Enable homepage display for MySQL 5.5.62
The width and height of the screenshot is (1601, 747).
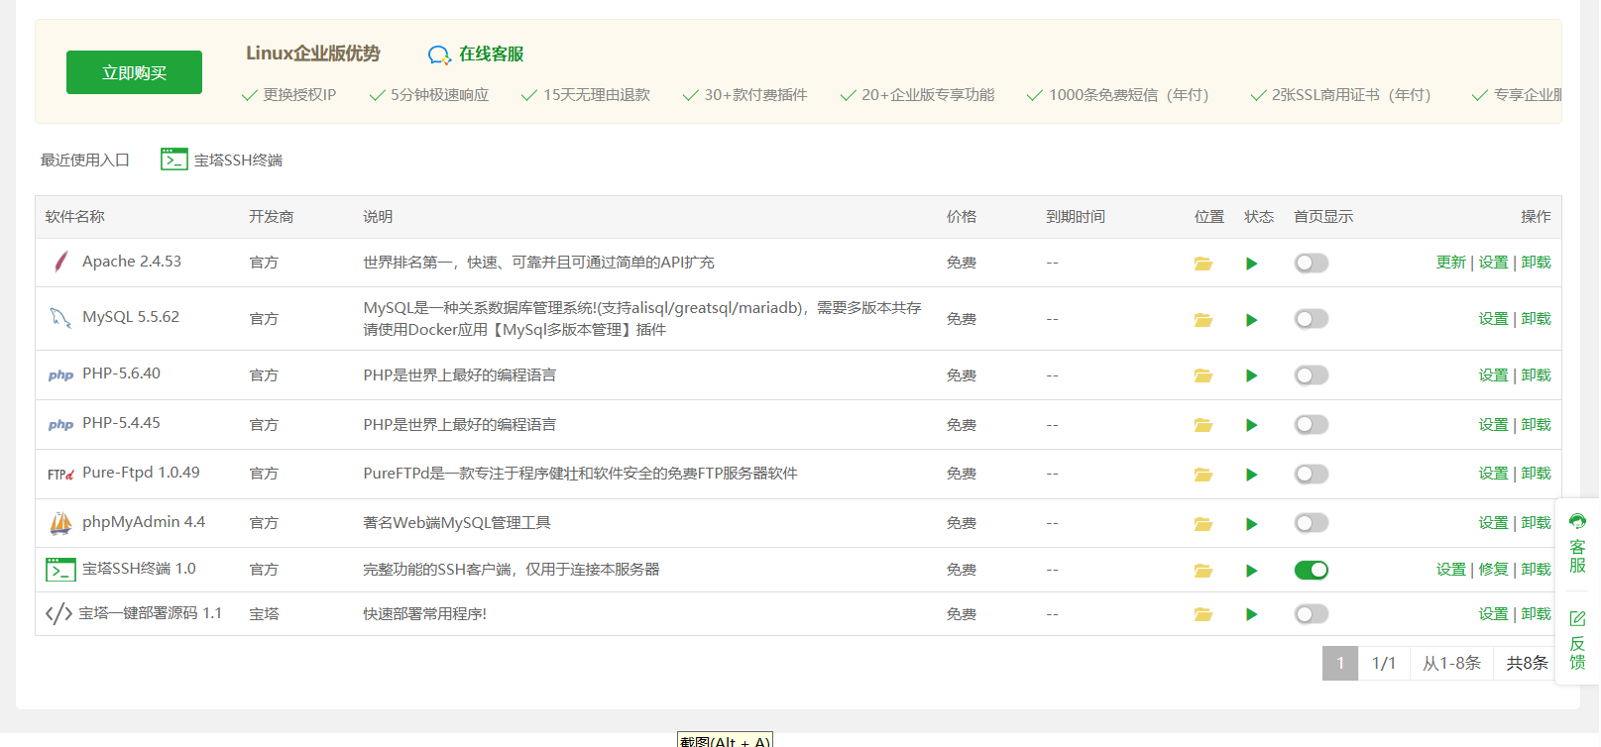click(1311, 319)
